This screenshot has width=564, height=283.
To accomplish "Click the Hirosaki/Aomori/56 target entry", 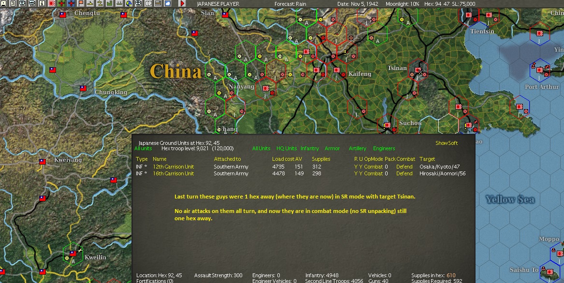I will tap(442, 173).
